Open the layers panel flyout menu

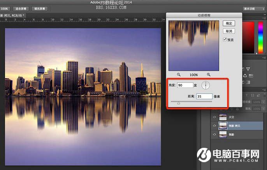click(x=264, y=90)
